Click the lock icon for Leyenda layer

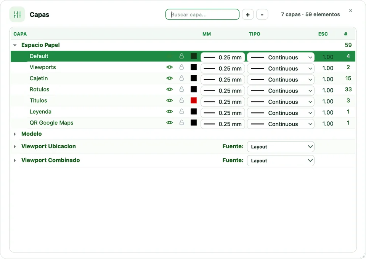coord(181,111)
